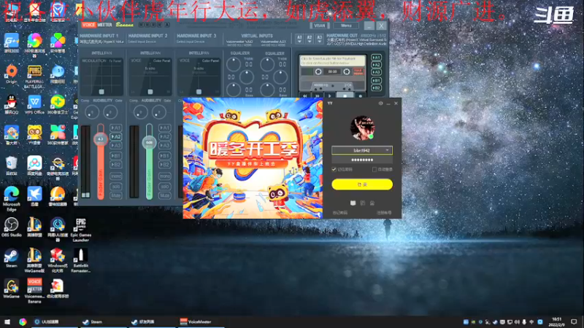Open the YY login window settings gear
584x328 pixels.
(x=380, y=104)
